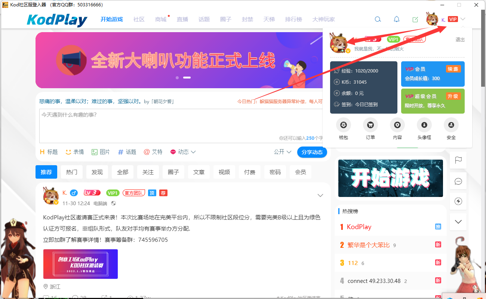Expand the 动态 chevron in the composer
This screenshot has height=299, width=486.
click(x=193, y=152)
